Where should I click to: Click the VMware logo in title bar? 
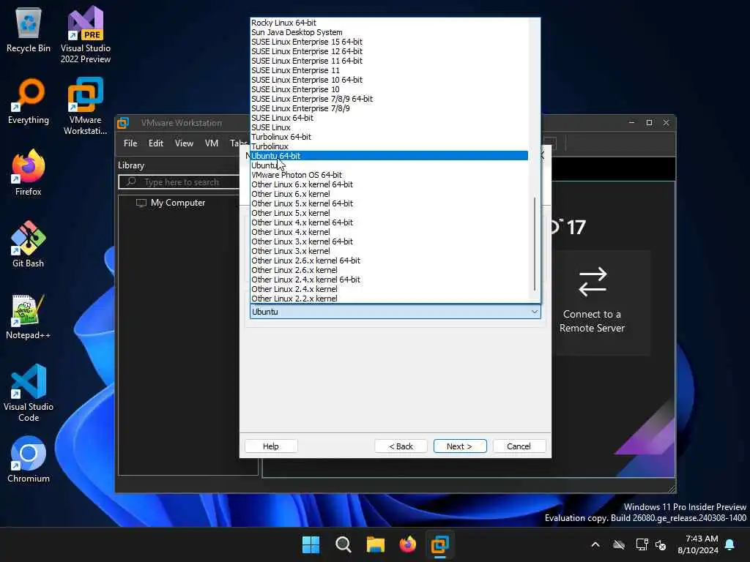coord(123,123)
